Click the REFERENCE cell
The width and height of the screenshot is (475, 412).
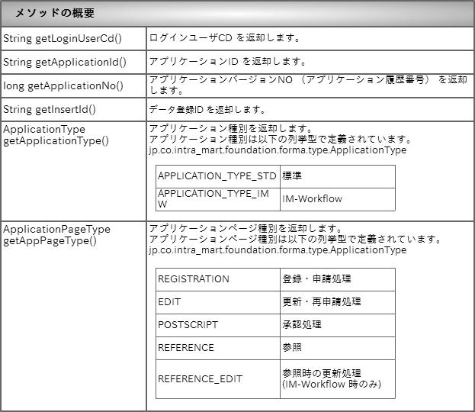pyautogui.click(x=218, y=349)
